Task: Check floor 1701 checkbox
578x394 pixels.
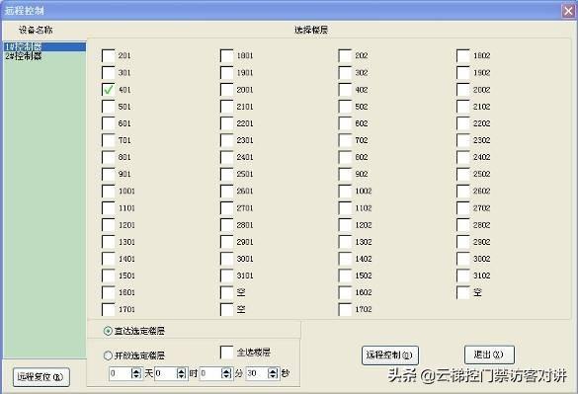Action: (x=108, y=309)
